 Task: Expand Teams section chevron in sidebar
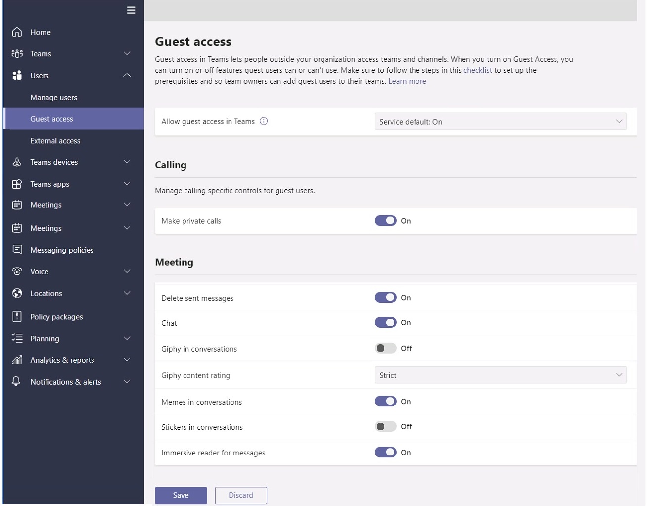(127, 54)
